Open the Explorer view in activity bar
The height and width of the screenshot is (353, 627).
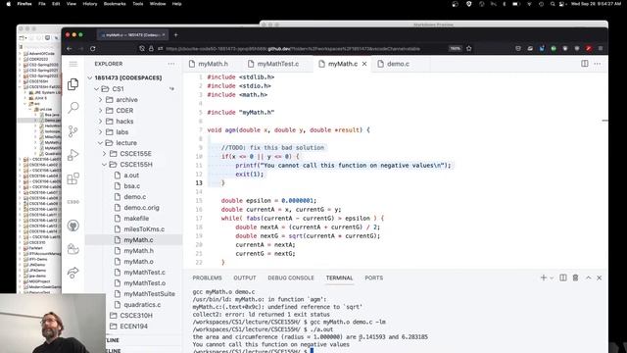pos(72,84)
